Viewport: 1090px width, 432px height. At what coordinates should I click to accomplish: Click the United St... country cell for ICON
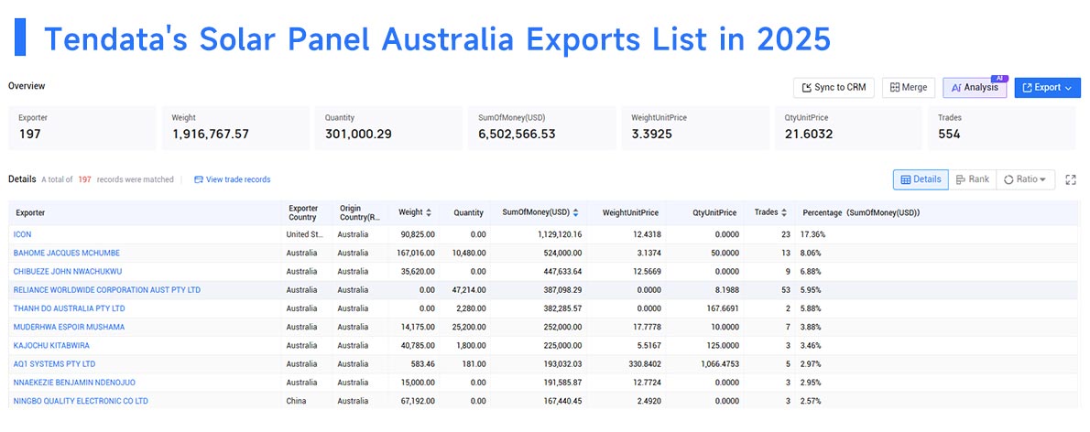(x=304, y=234)
